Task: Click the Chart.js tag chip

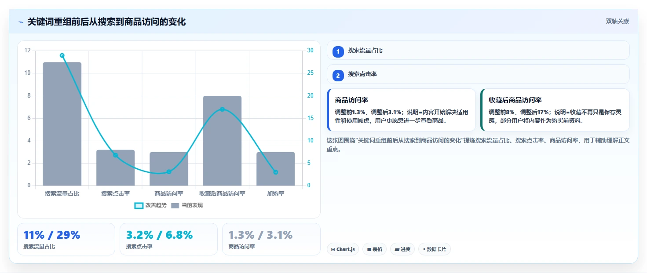Action: click(x=343, y=249)
